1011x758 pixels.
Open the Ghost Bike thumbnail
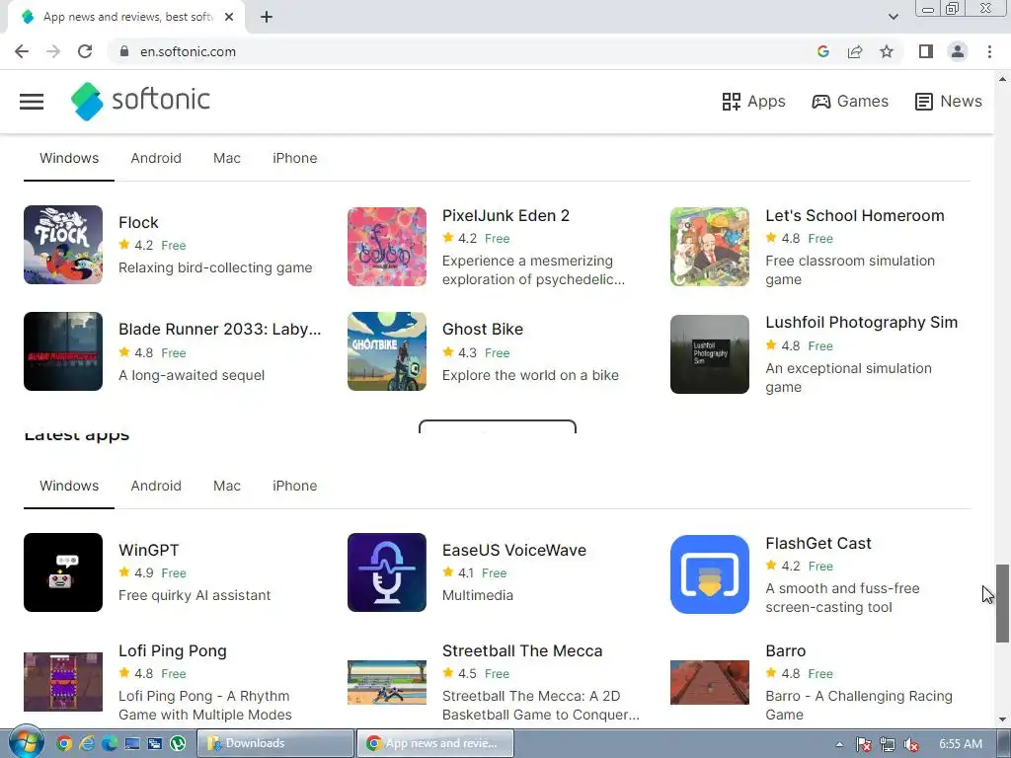coord(387,351)
